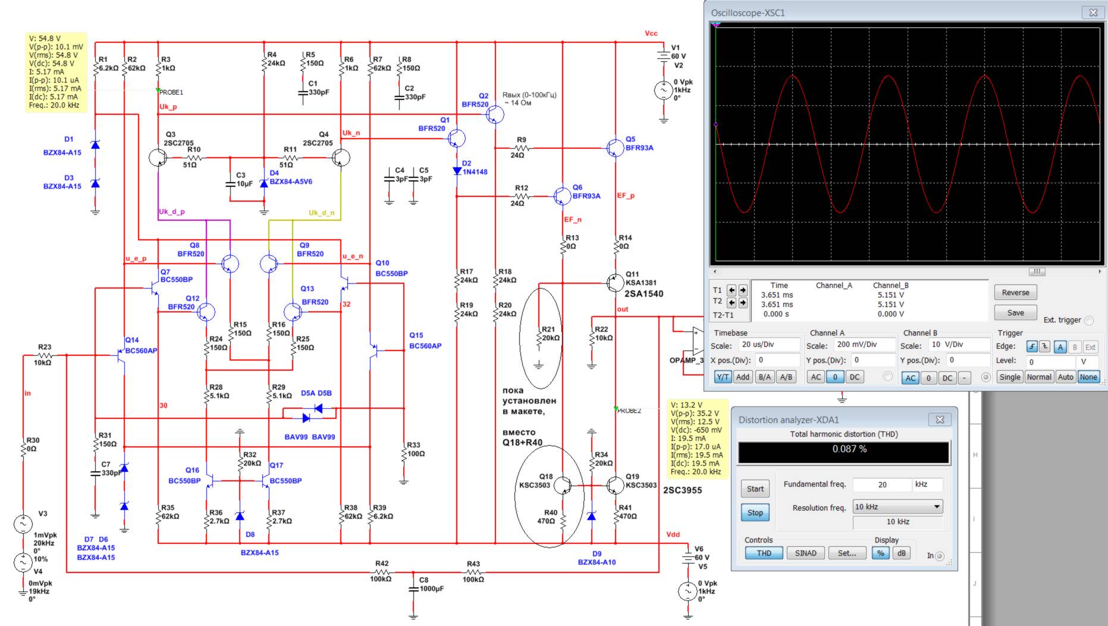
Task: Select falling edge trigger icon
Action: pos(1045,347)
